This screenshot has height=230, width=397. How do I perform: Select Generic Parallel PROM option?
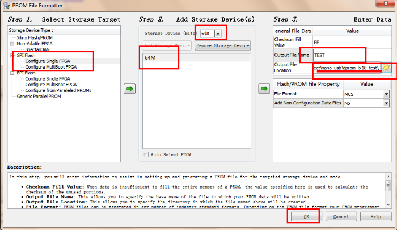[39, 96]
